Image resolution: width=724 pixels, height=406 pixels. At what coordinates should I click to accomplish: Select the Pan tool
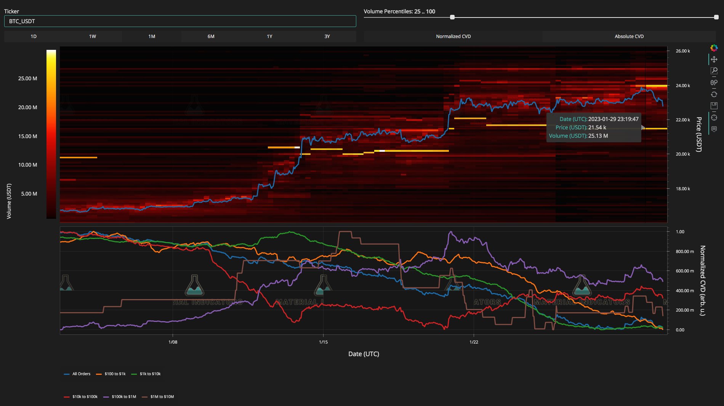714,59
